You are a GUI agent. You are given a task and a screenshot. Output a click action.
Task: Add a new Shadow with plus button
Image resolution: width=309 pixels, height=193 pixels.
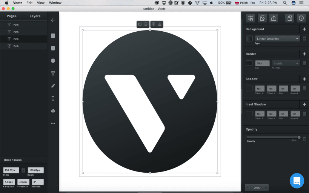point(304,79)
